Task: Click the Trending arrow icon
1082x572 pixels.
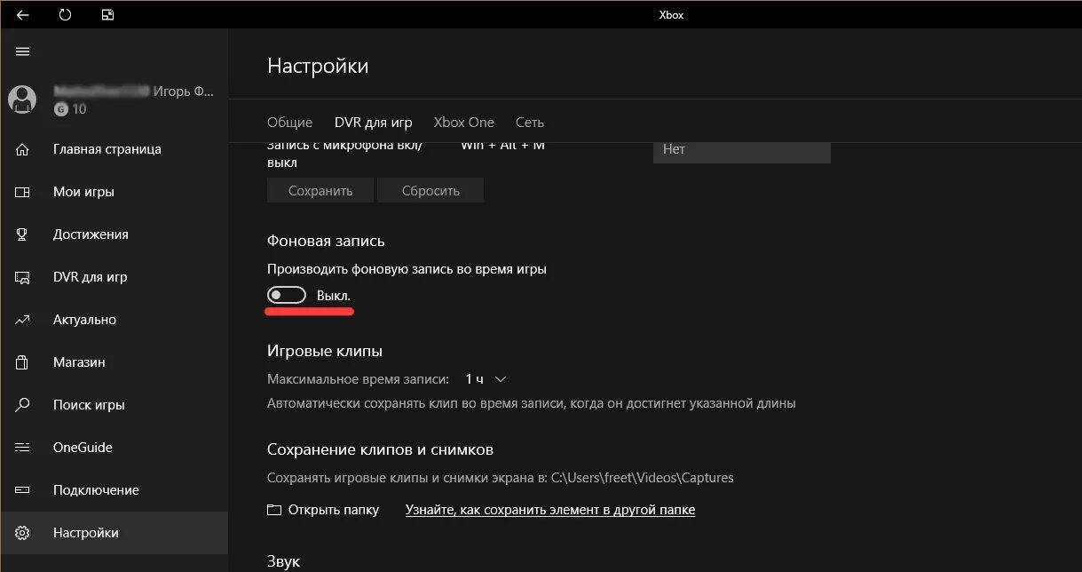Action: pos(23,320)
